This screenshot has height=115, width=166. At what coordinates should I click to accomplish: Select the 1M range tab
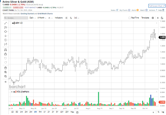[x=21, y=112]
